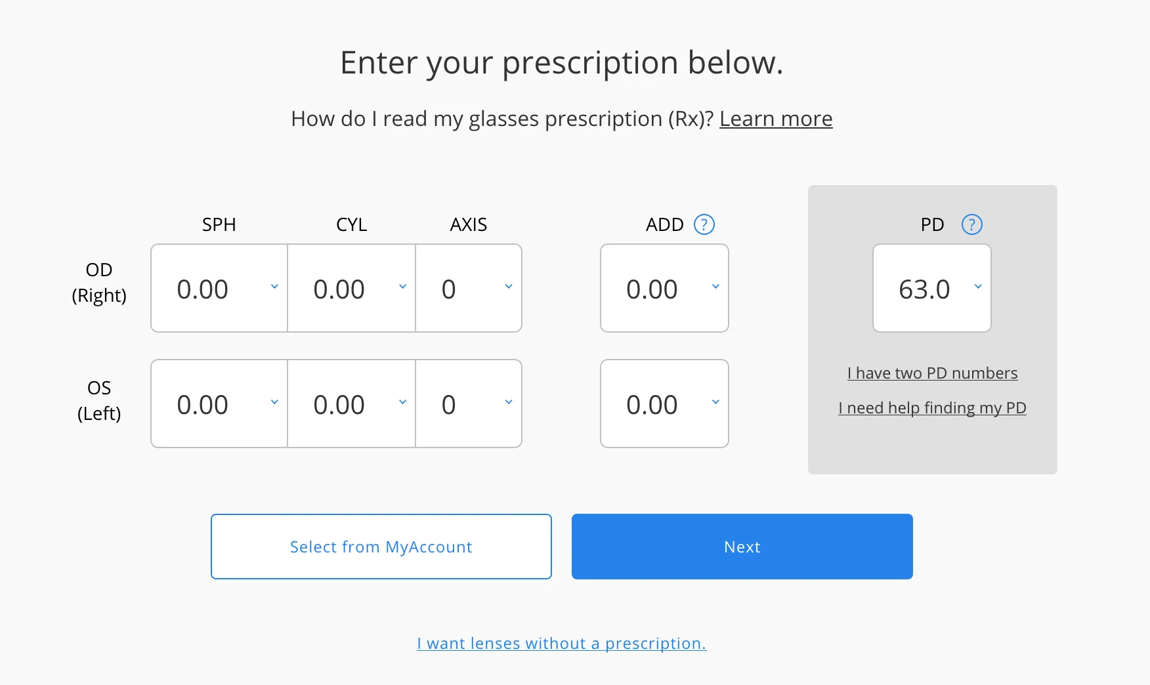Open the left eye AXIS dropdown
Viewport: 1150px width, 685px height.
click(x=509, y=403)
